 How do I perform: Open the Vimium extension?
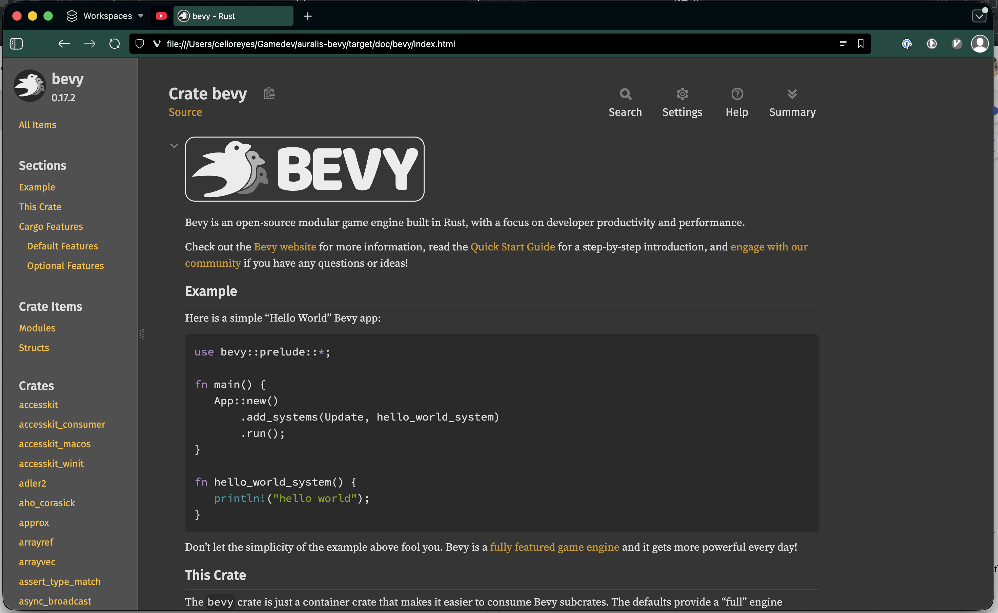click(957, 44)
